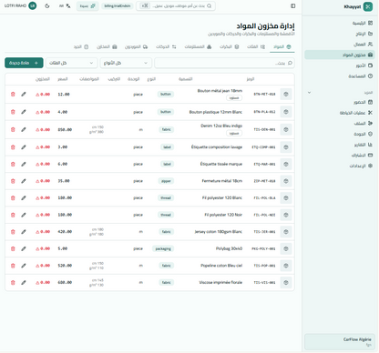
Task: Open the LR user avatar menu
Action: click(33, 5)
